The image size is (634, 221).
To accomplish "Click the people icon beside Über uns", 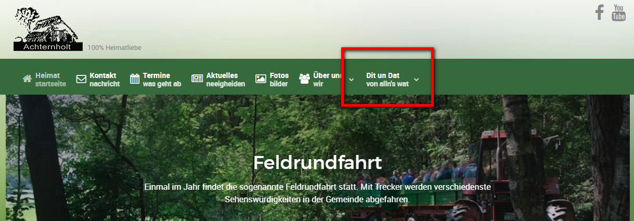I will pyautogui.click(x=304, y=79).
